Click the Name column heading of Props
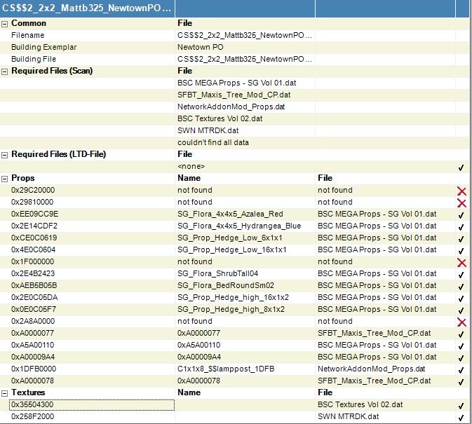Viewport: 472px width, 424px height. [x=189, y=178]
